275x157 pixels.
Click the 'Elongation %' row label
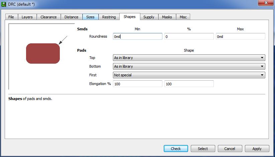click(x=100, y=84)
